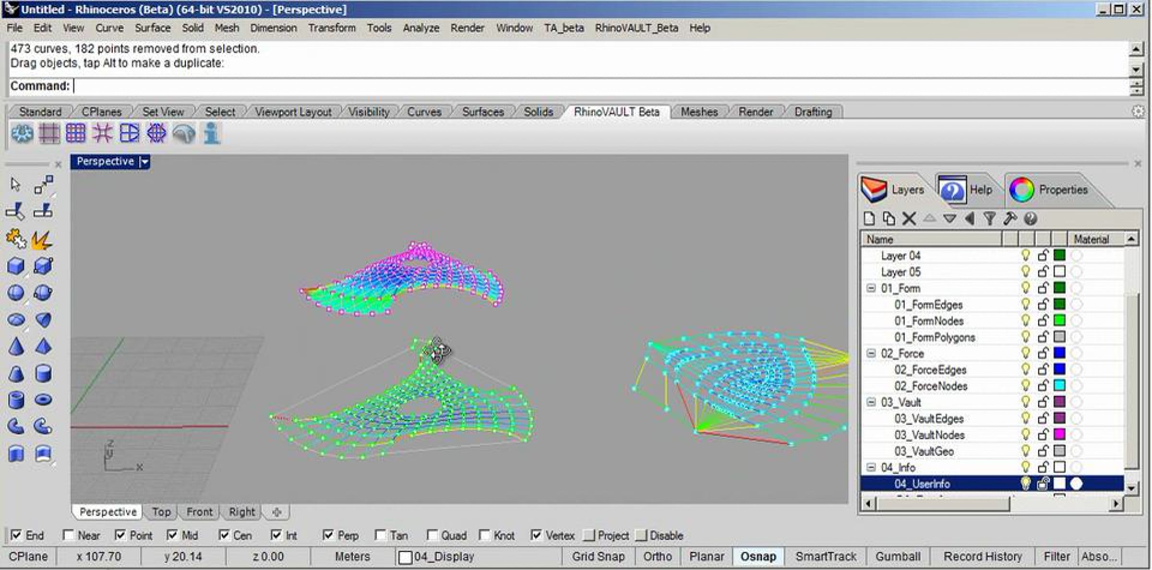Click the Explode tool icon

(42, 239)
